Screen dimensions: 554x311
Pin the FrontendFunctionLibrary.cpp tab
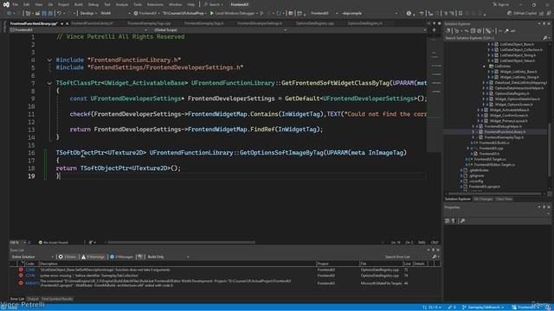tap(61, 23)
